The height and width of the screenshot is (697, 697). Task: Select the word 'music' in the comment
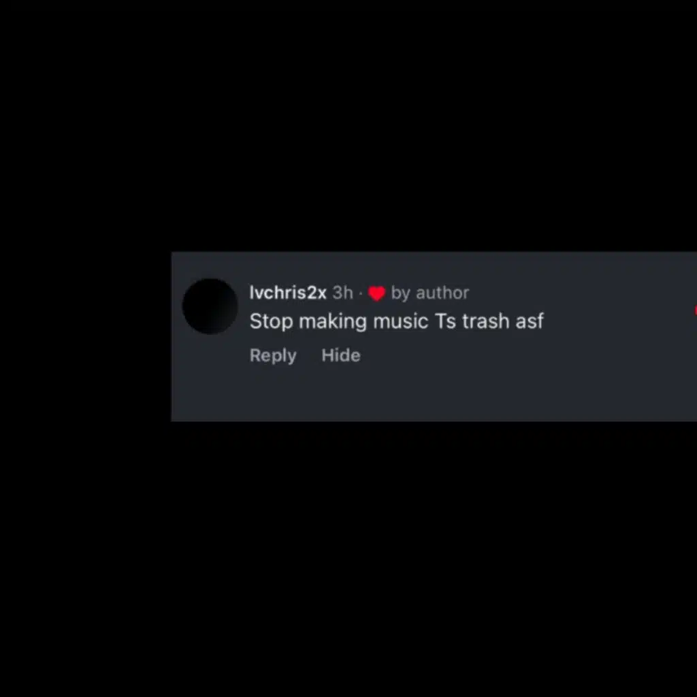click(x=400, y=321)
